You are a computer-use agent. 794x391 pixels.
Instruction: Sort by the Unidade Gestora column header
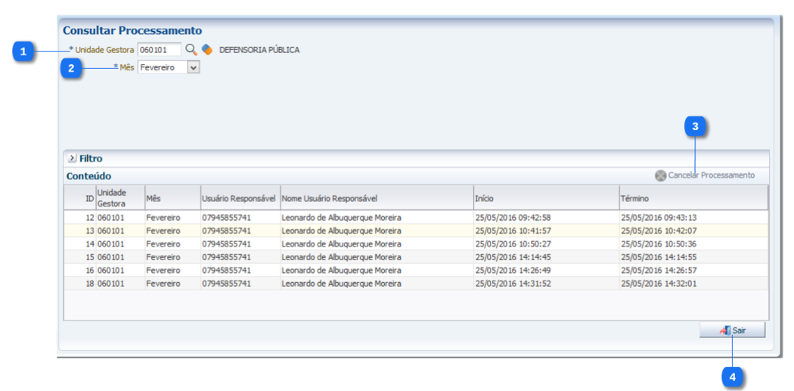point(119,197)
